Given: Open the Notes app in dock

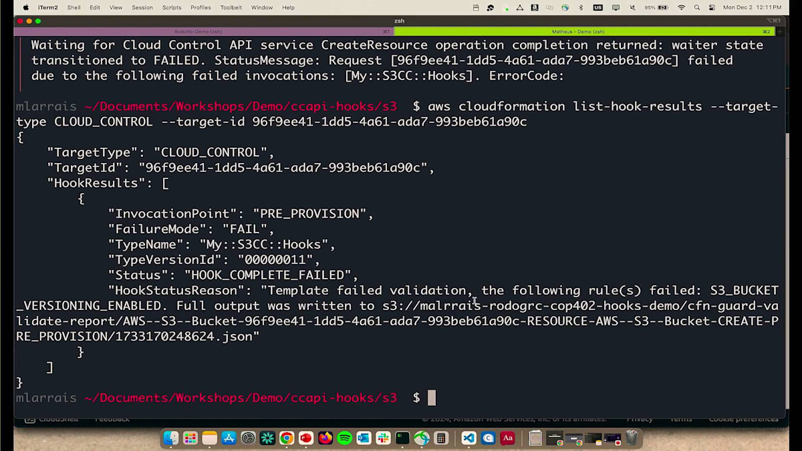Looking at the screenshot, I should [x=210, y=438].
